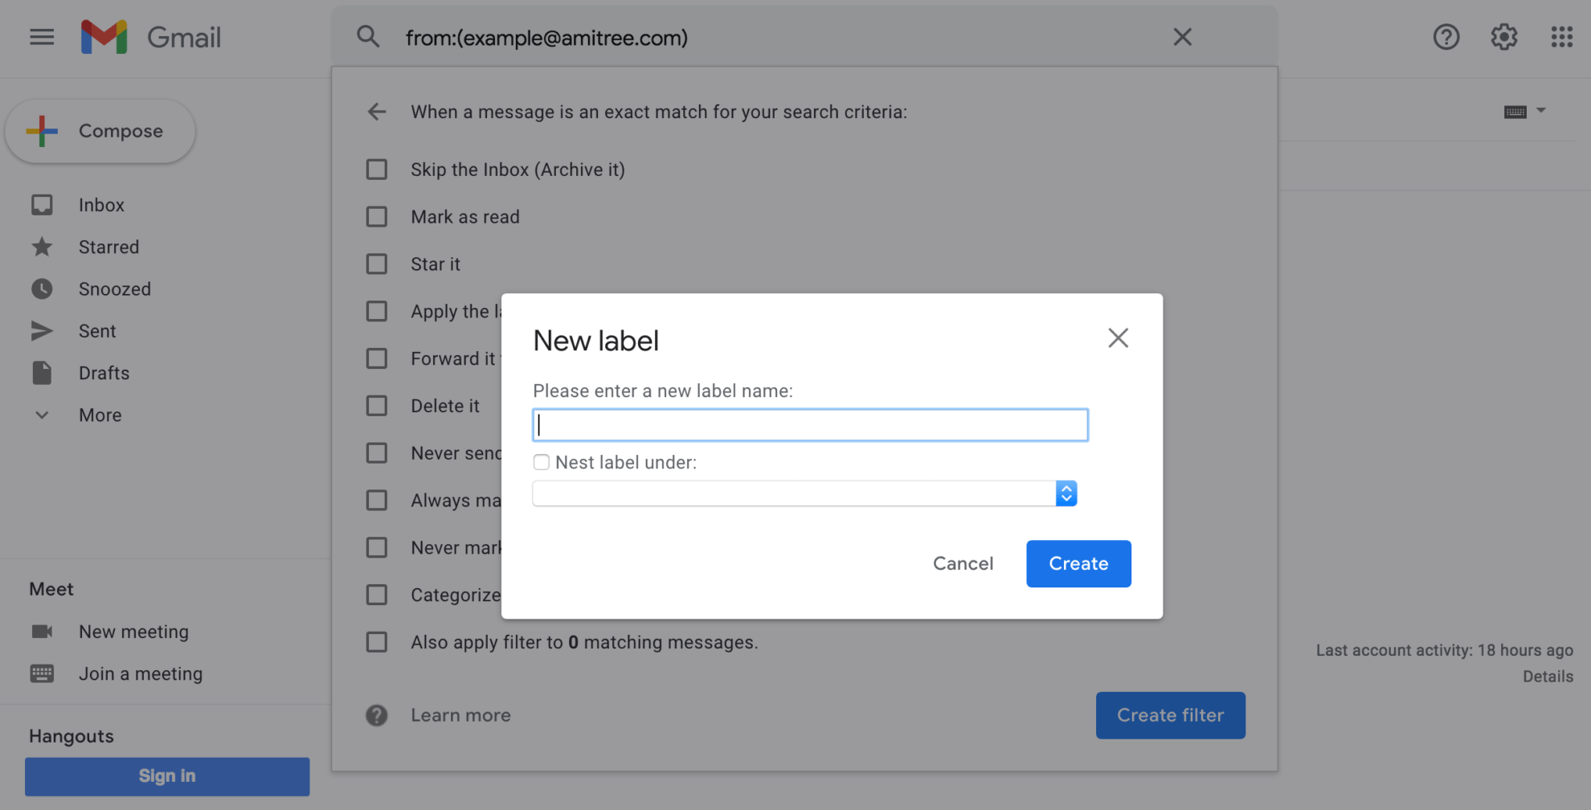Open Gmail help
Image resolution: width=1591 pixels, height=810 pixels.
click(x=1446, y=37)
